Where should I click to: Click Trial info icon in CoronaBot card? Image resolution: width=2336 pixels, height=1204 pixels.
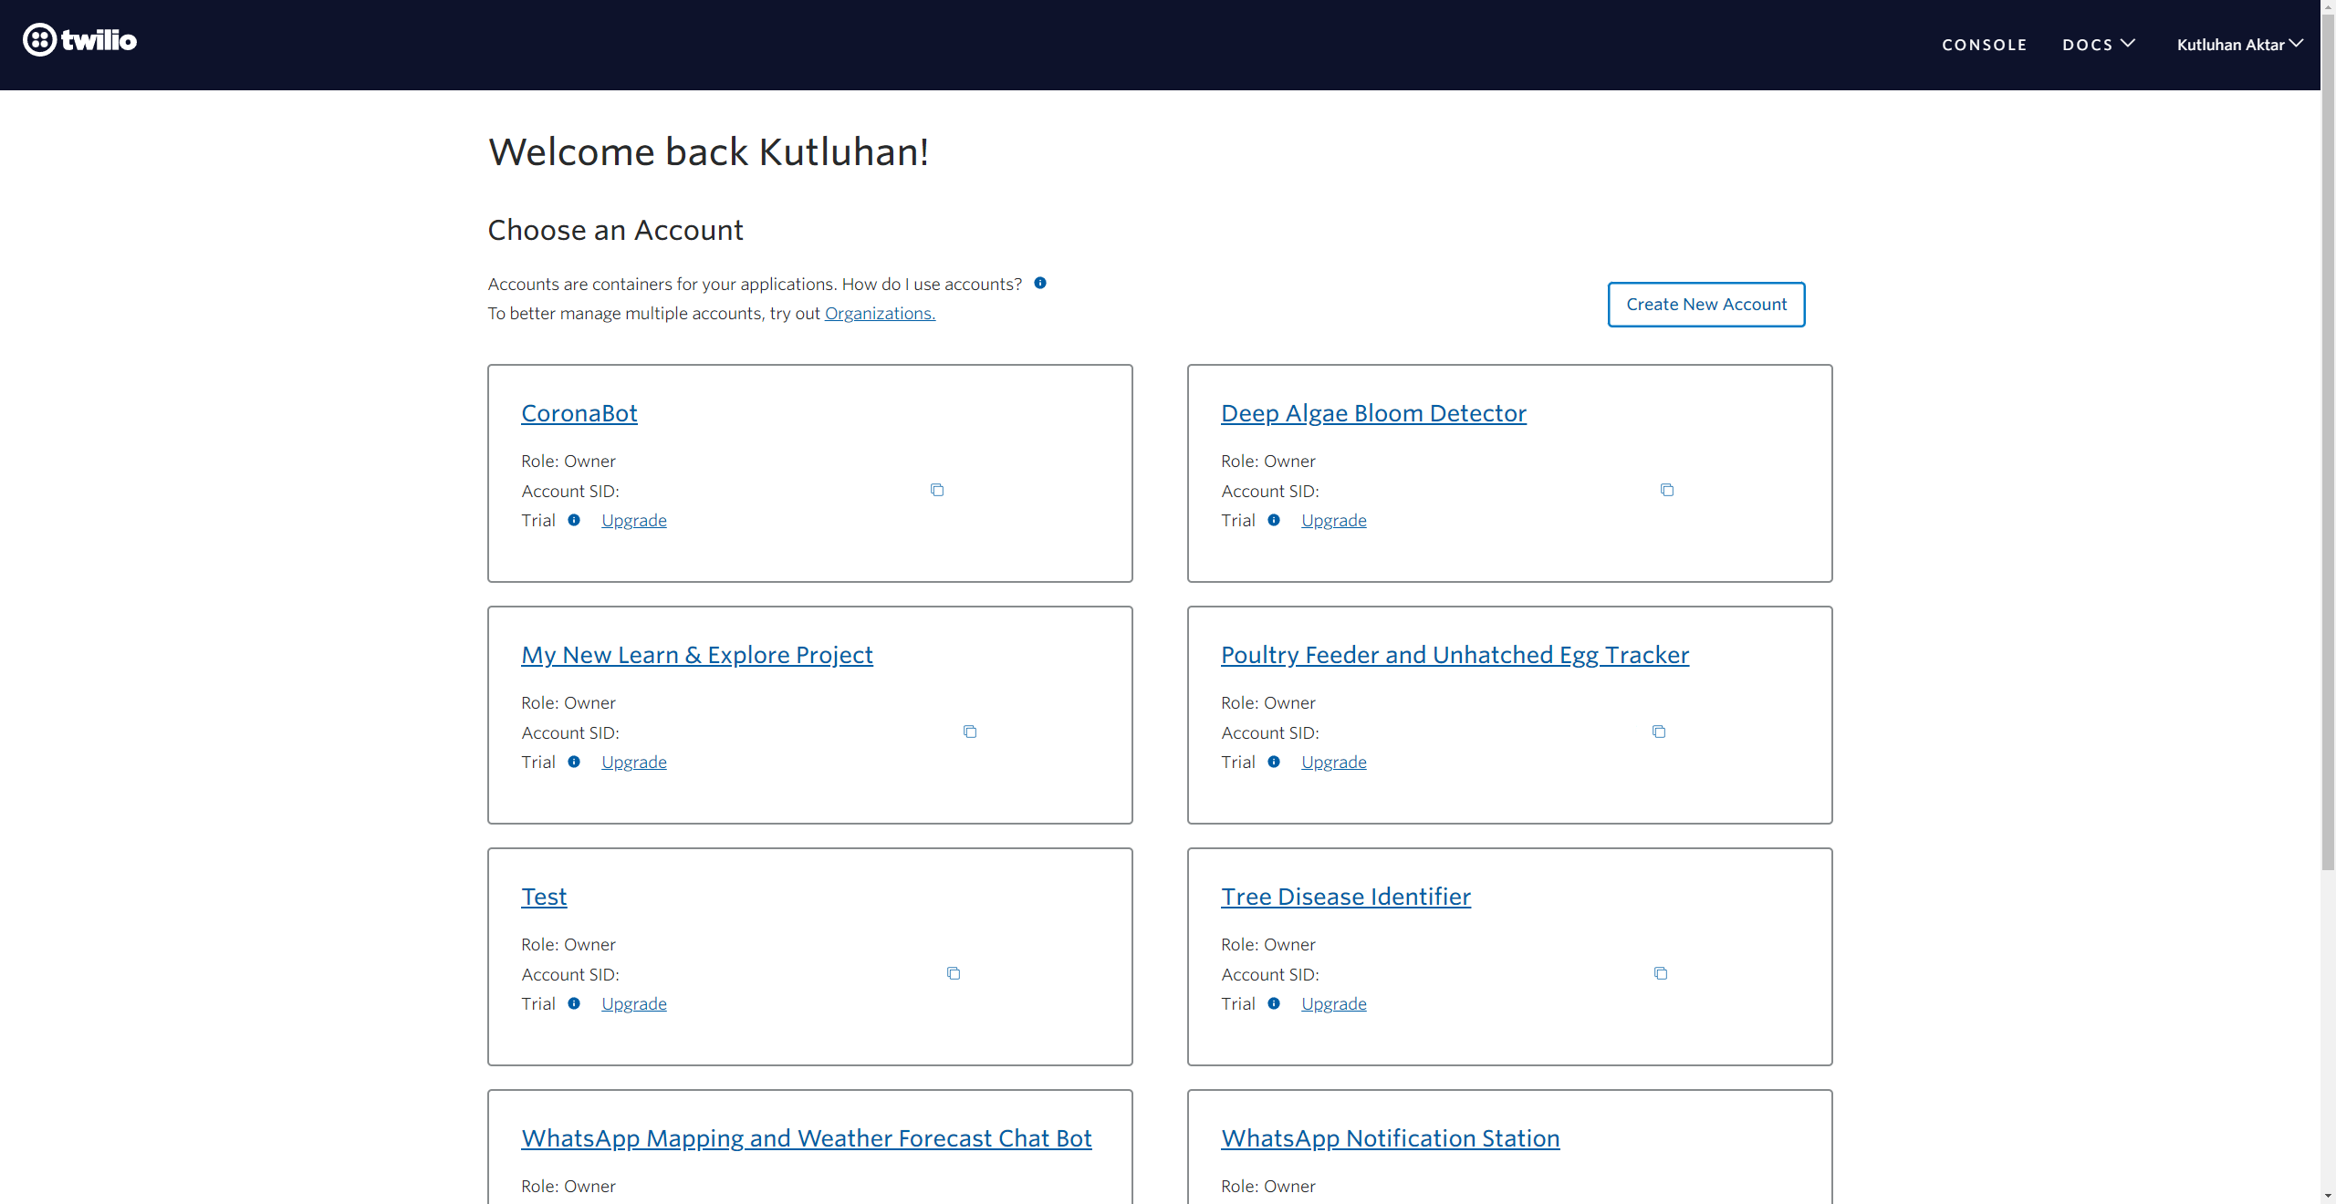tap(573, 520)
